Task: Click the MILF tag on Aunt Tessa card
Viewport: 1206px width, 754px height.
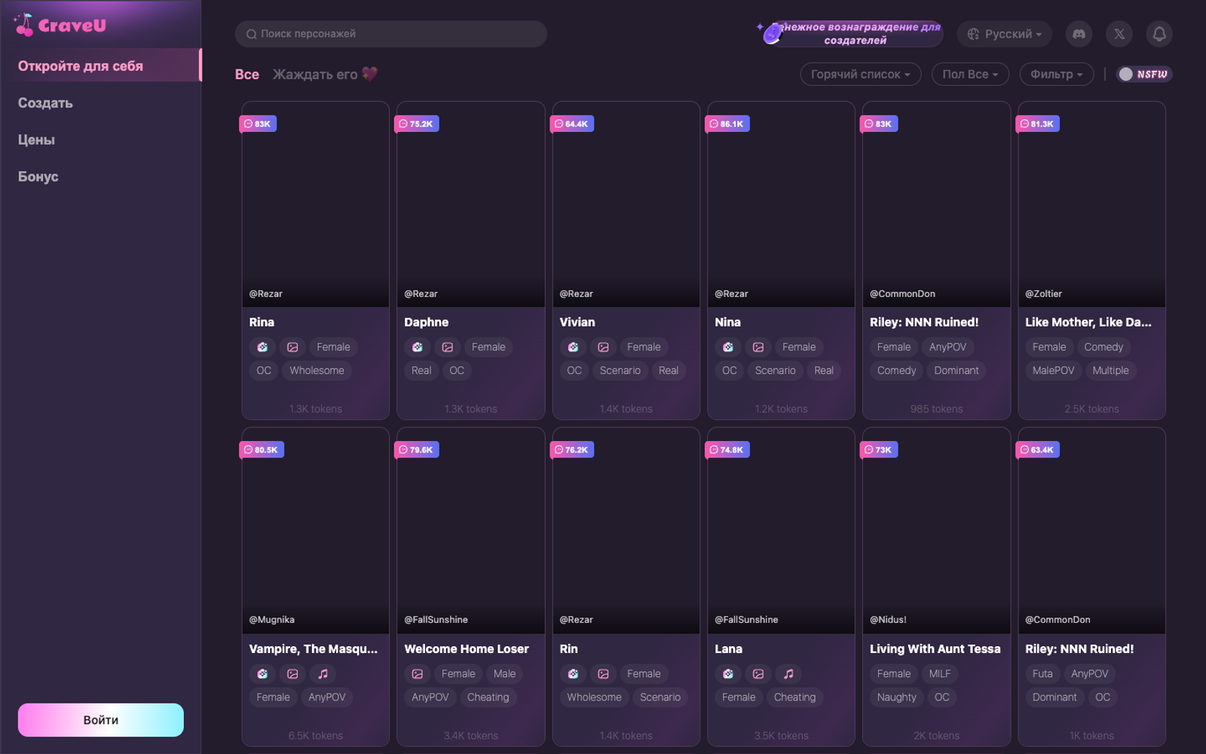Action: [x=940, y=673]
